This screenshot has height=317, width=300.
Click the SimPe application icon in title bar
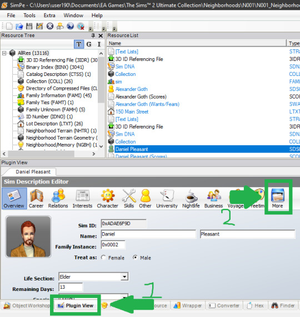4,5
